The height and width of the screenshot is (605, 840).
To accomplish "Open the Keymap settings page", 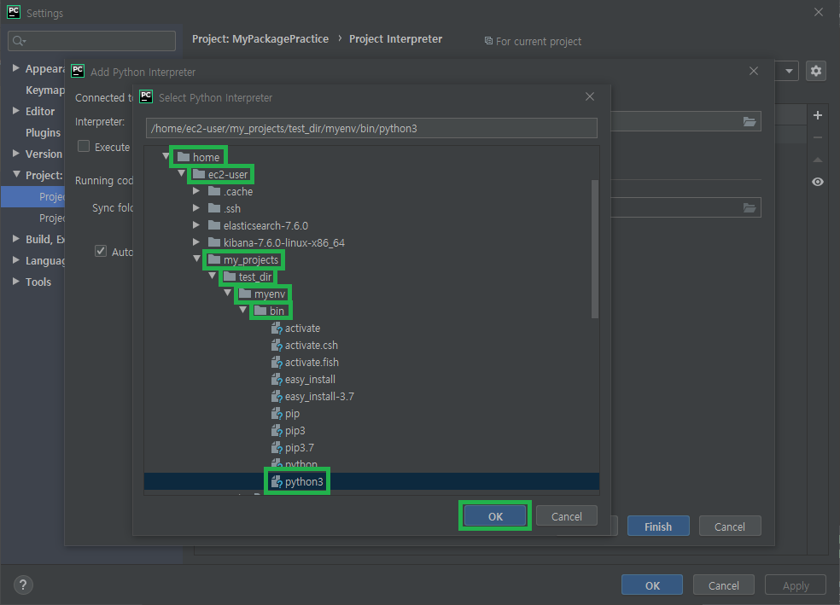I will pyautogui.click(x=44, y=90).
